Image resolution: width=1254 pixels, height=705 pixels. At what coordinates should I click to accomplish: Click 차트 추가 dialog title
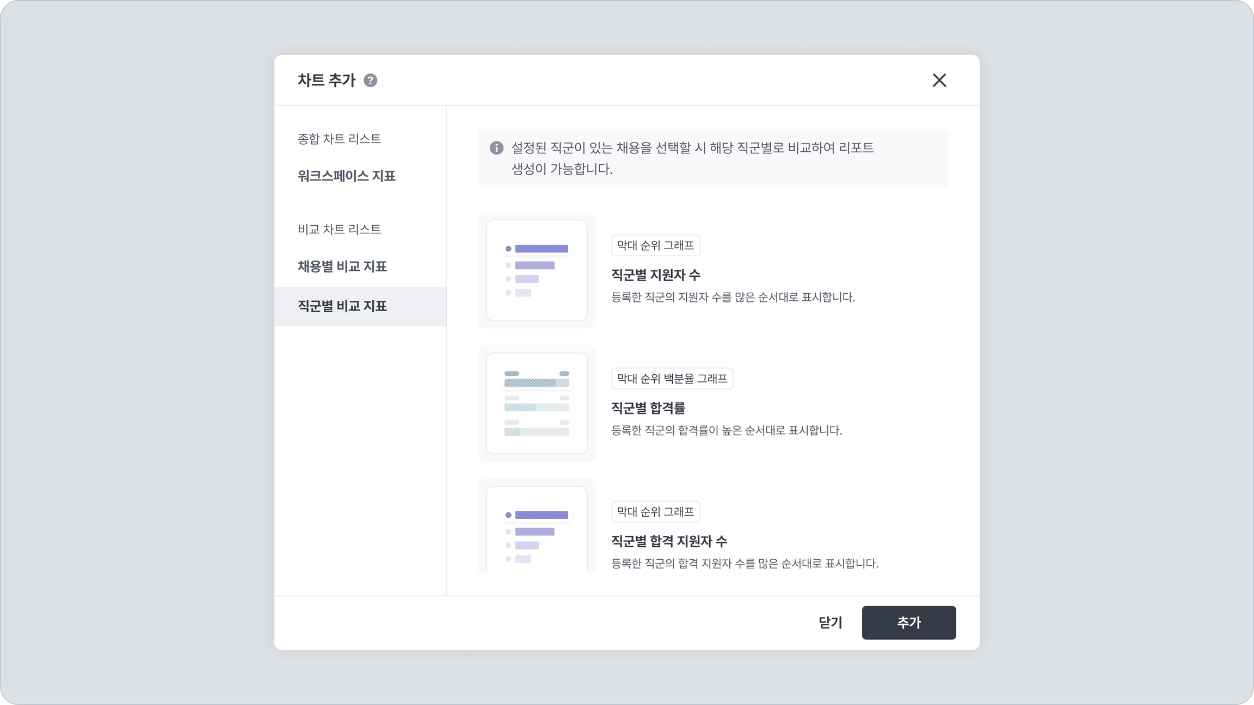click(x=326, y=81)
